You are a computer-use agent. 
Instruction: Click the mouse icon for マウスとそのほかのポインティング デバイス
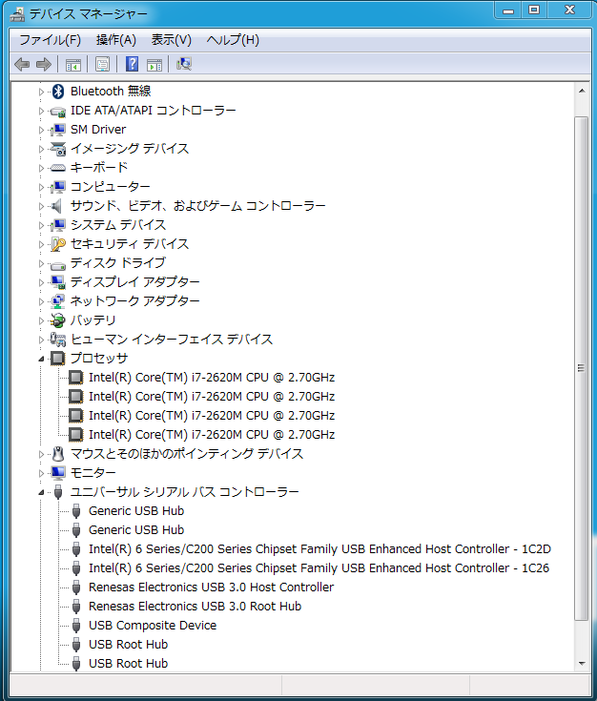(58, 454)
